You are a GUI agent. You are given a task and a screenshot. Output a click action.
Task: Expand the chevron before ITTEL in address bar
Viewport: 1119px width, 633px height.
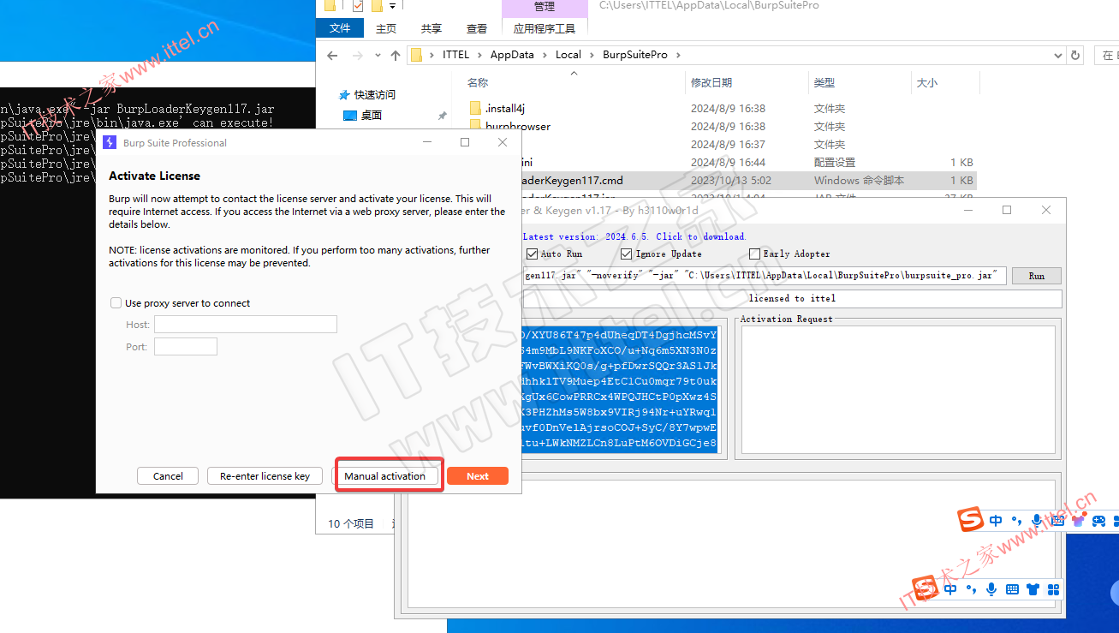click(x=433, y=55)
